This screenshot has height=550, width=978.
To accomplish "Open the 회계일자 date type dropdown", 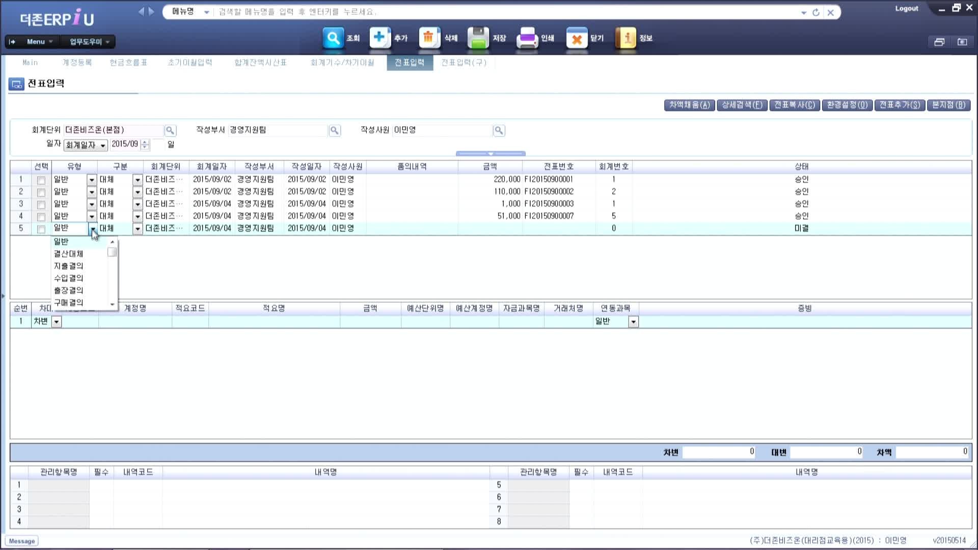I will pyautogui.click(x=86, y=145).
